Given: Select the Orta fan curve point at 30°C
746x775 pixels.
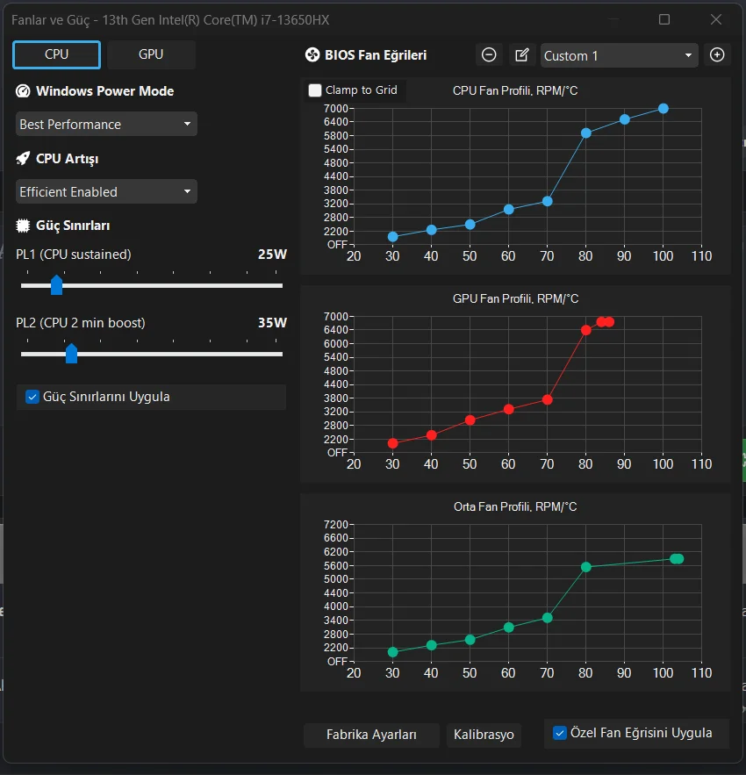Looking at the screenshot, I should [x=392, y=652].
